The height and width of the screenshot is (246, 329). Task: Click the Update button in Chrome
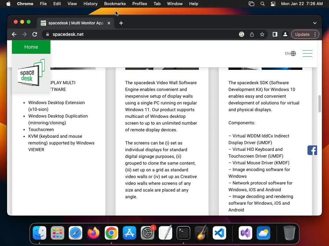302,34
